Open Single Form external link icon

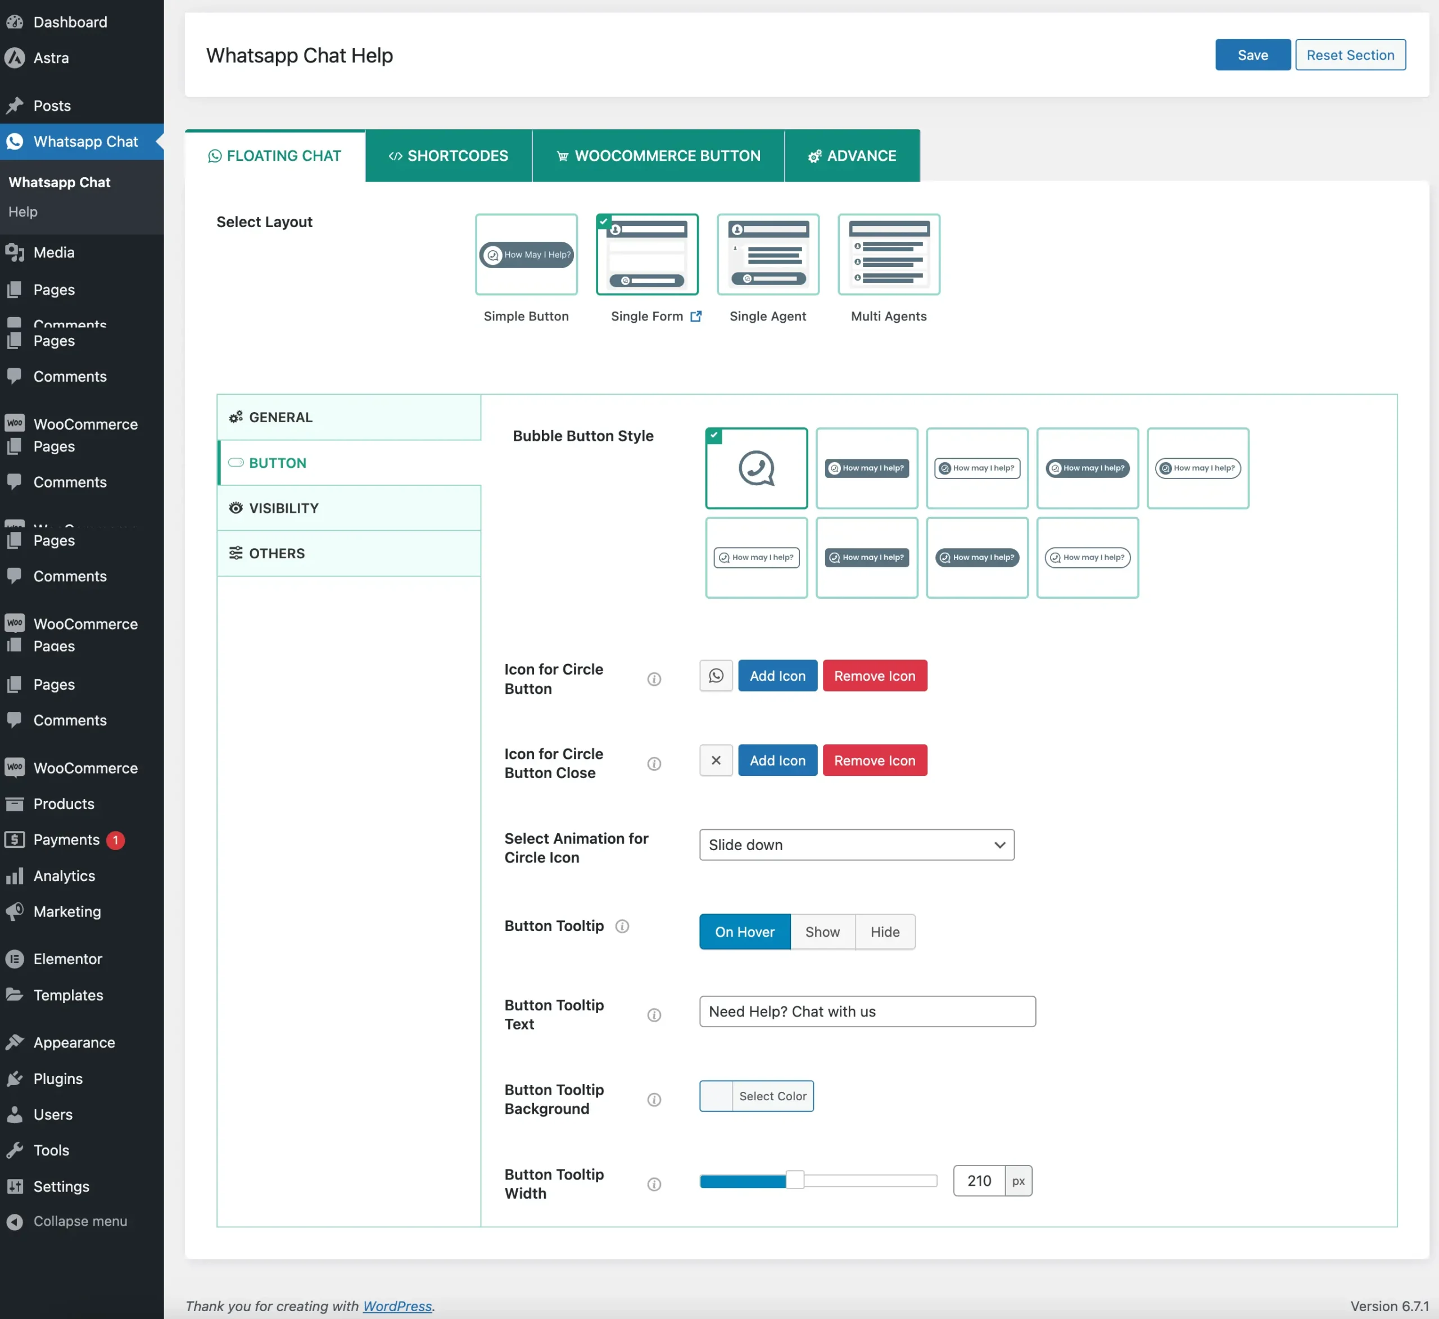(696, 315)
